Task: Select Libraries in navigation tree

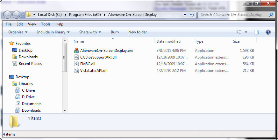Action: point(26,84)
